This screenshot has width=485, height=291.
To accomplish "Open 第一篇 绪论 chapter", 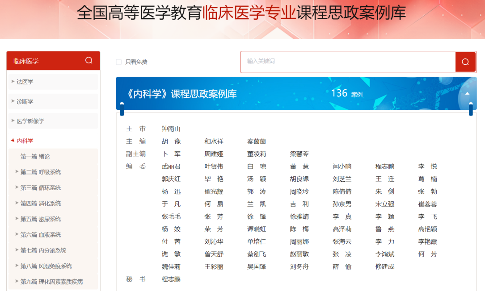I will (x=35, y=157).
